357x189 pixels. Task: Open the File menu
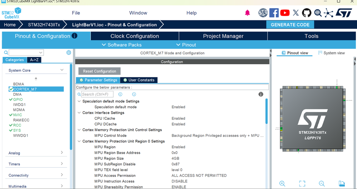76,13
